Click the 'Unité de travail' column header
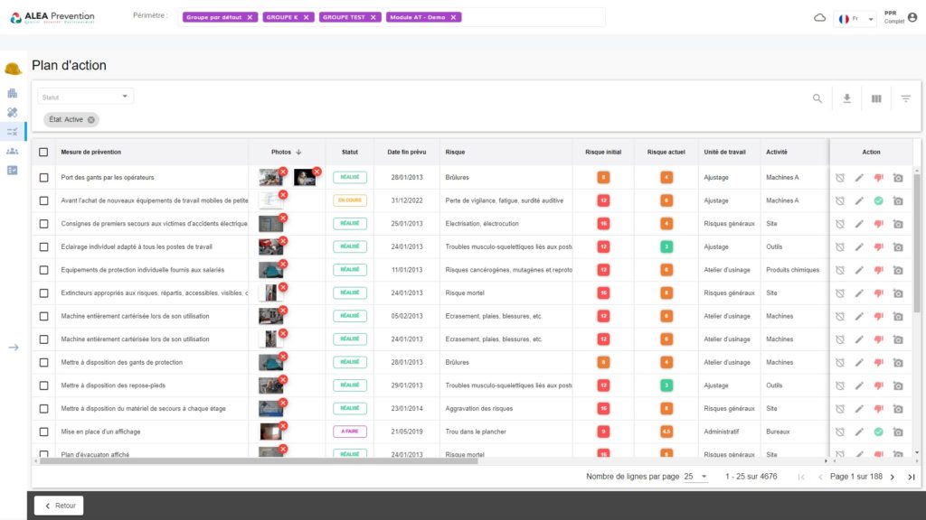The width and height of the screenshot is (926, 520). (x=724, y=152)
